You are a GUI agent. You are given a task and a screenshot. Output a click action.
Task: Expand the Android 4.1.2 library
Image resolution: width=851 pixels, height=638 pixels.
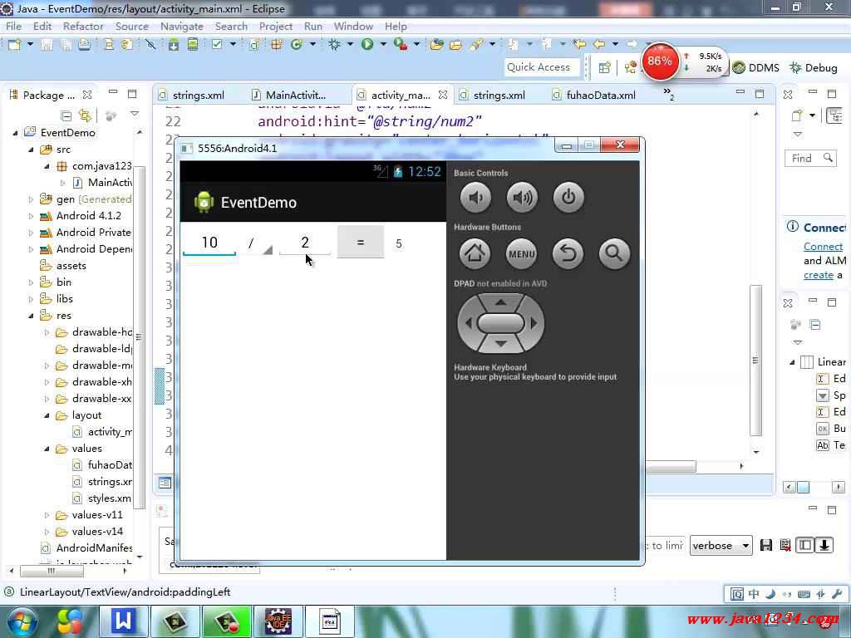point(31,216)
